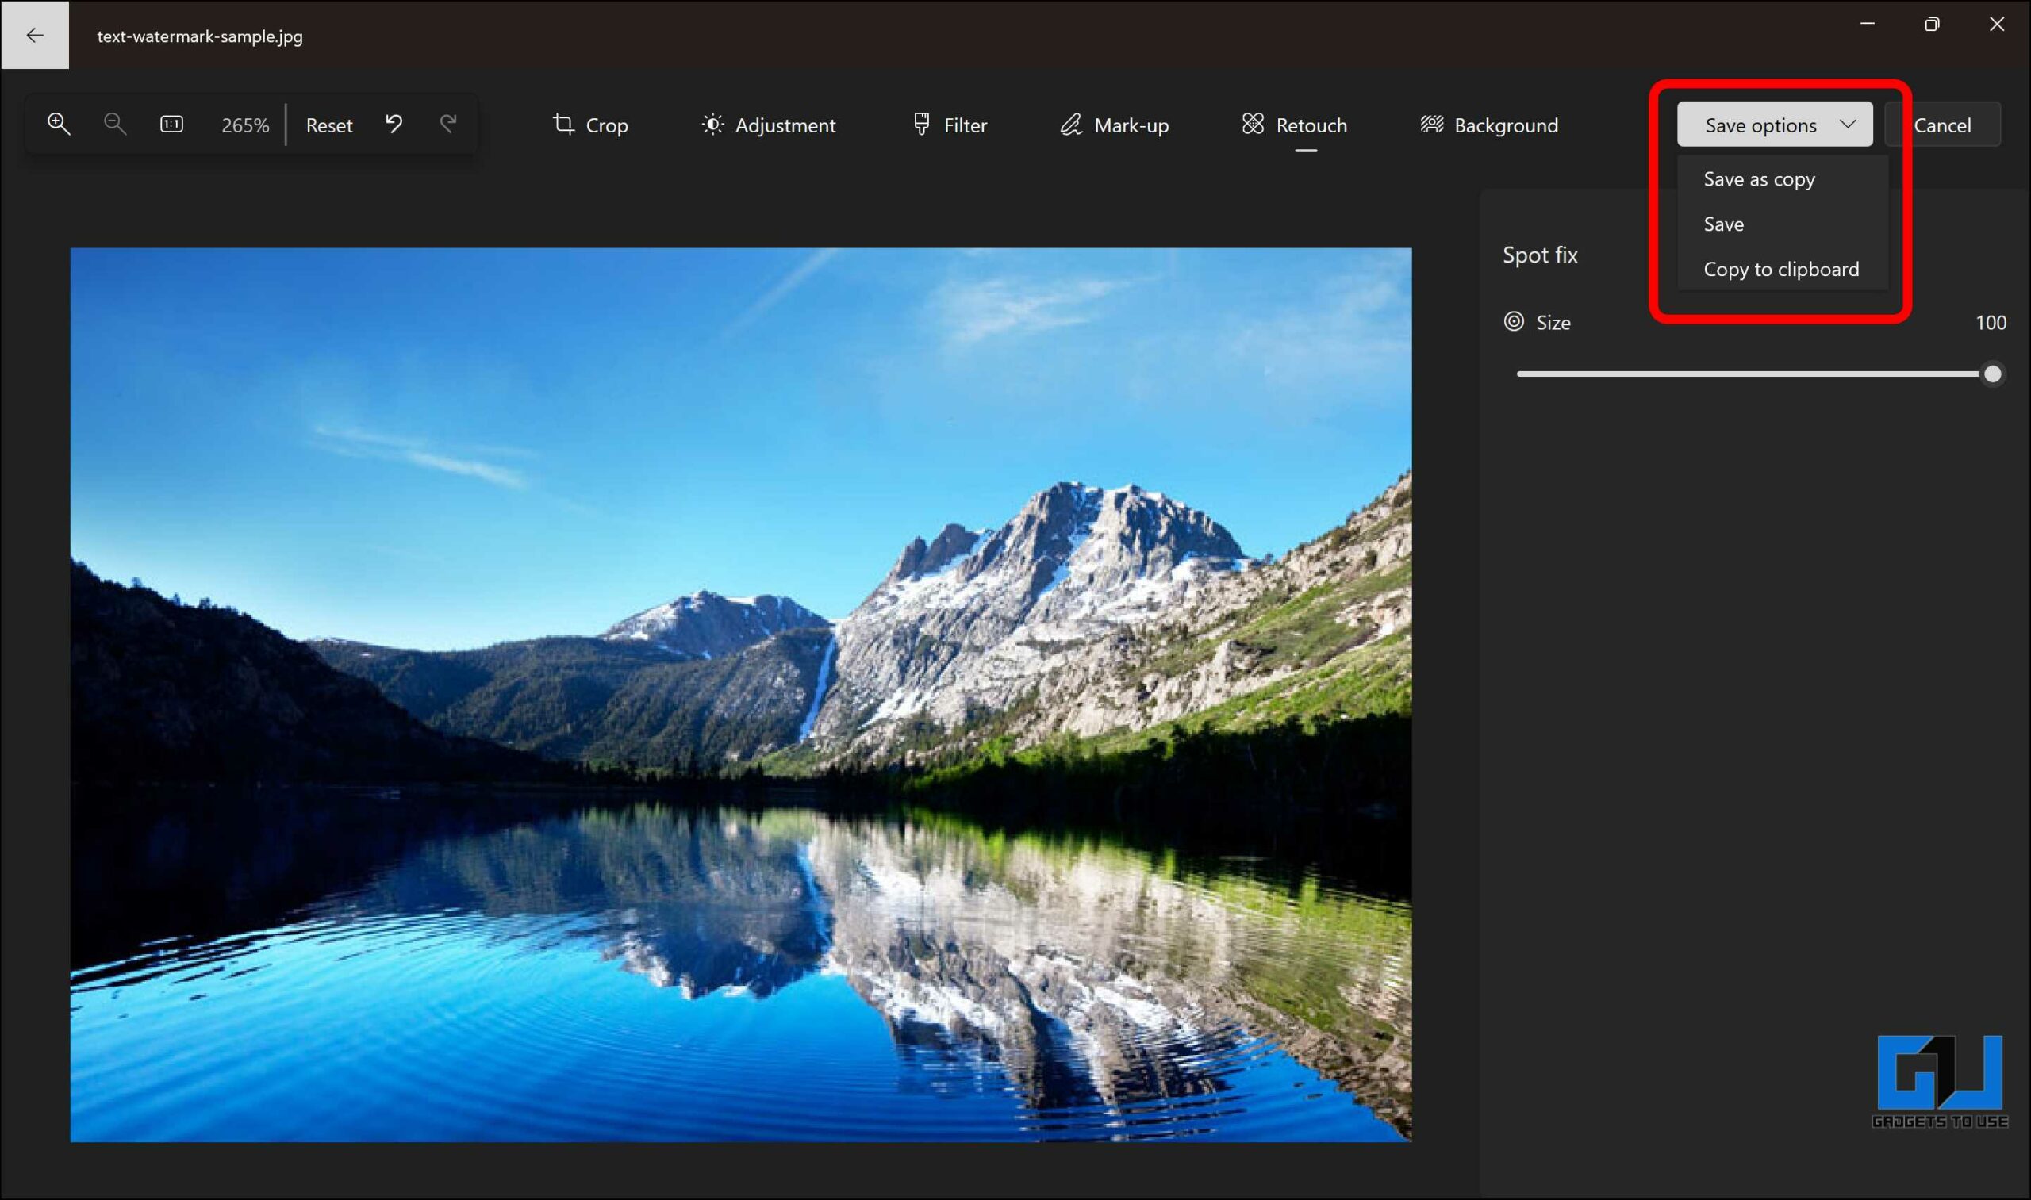Click the mountain photo on the canvas
2031x1200 pixels.
tap(741, 695)
